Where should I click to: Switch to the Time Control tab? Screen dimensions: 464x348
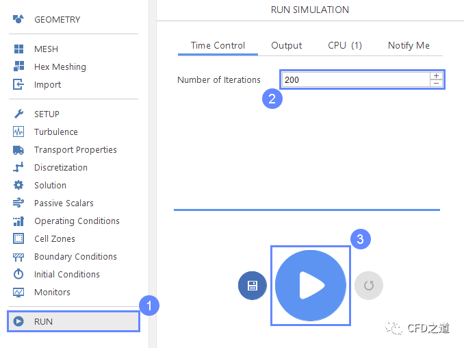coord(218,46)
